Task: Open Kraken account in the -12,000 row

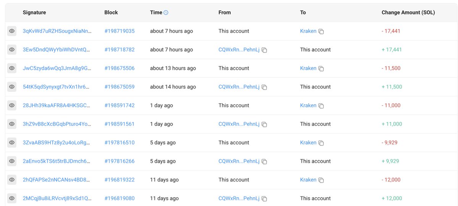Action: (x=308, y=180)
